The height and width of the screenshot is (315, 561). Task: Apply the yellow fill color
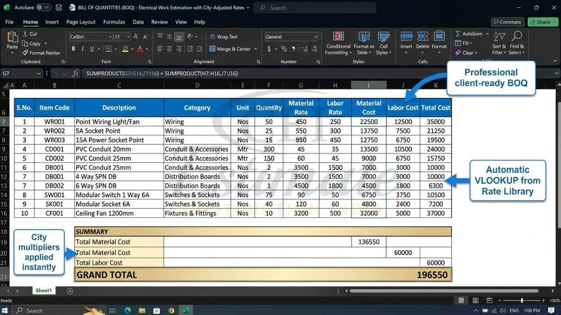pyautogui.click(x=125, y=49)
